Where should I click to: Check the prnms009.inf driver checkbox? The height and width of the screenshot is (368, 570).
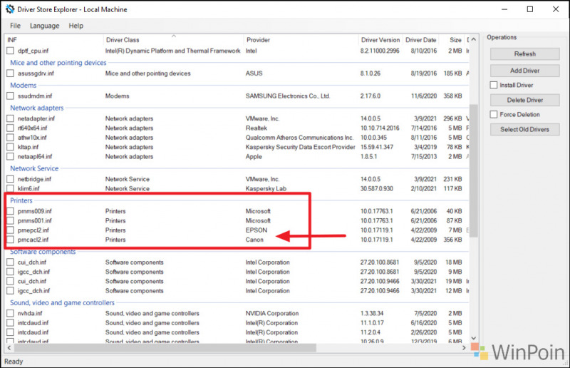(10, 211)
